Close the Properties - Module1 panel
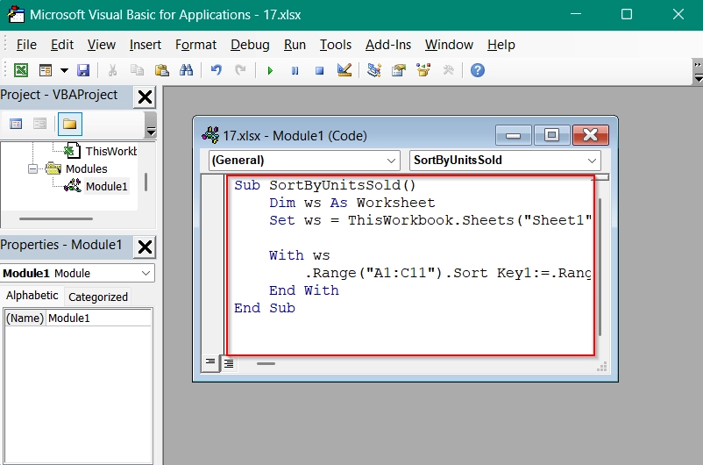 point(145,247)
